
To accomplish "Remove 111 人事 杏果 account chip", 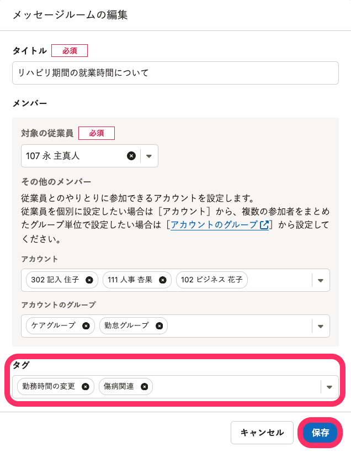I will tap(162, 280).
